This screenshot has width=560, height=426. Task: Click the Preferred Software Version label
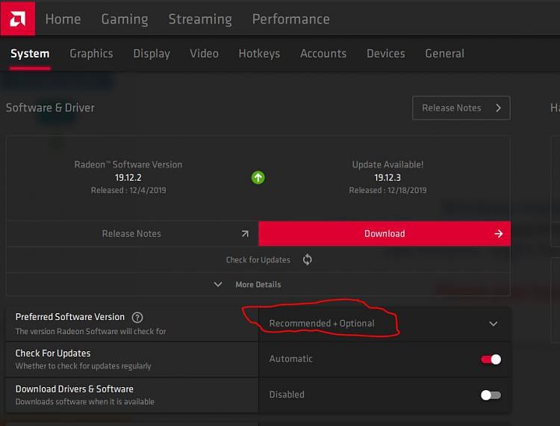[70, 317]
